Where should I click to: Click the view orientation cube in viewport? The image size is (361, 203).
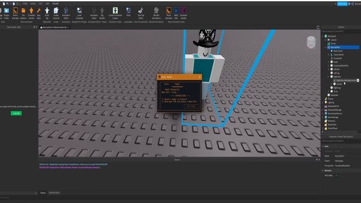tap(311, 42)
